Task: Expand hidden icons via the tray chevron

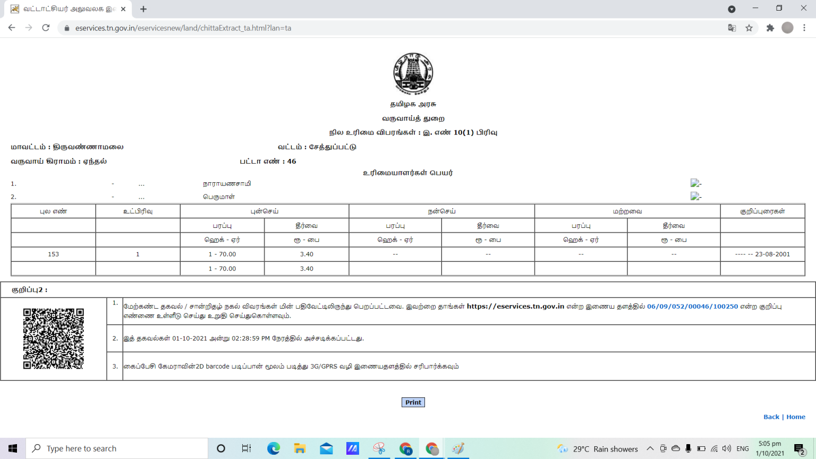Action: (x=650, y=448)
